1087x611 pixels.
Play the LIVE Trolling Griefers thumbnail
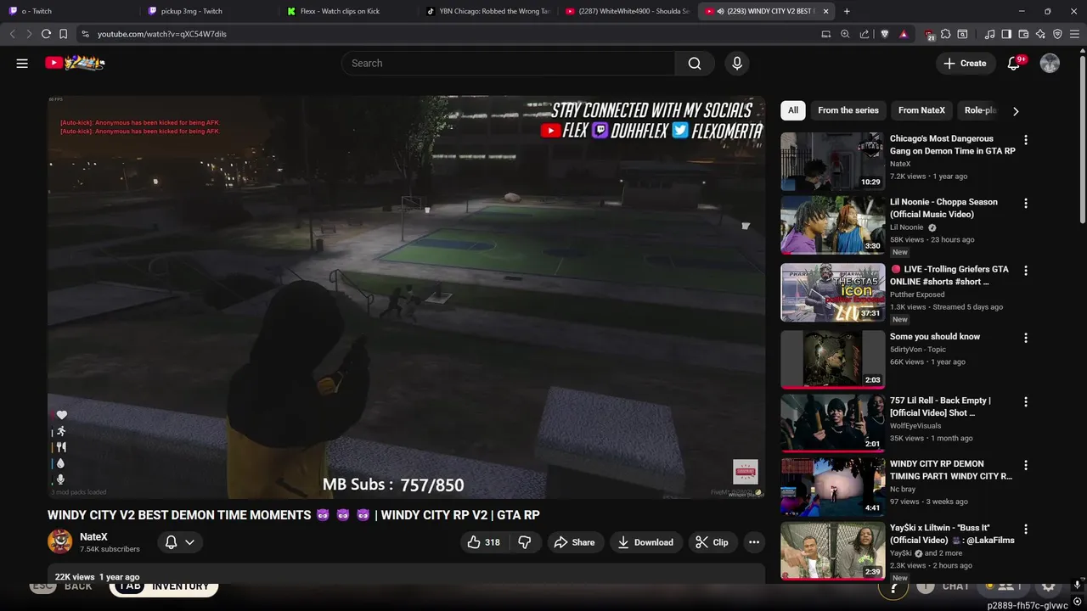(832, 293)
